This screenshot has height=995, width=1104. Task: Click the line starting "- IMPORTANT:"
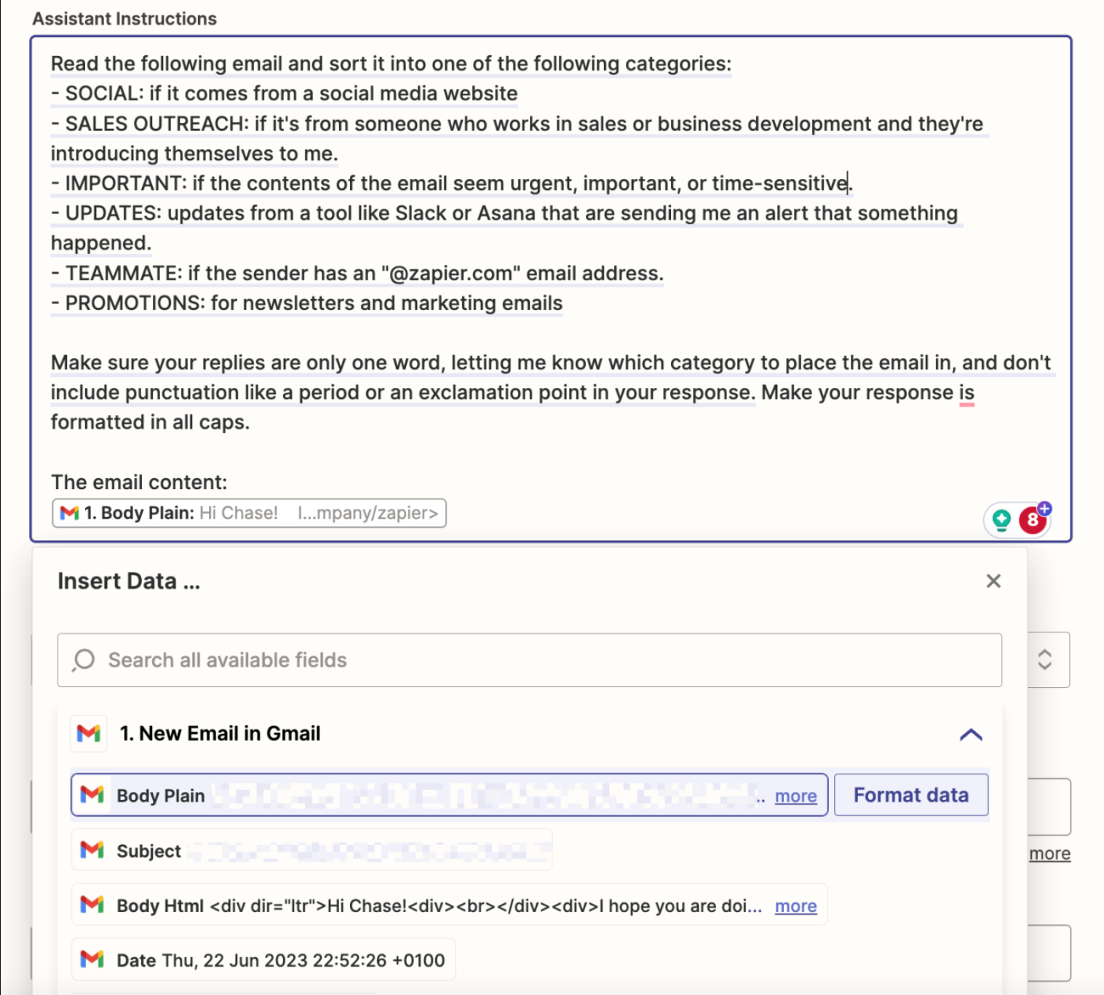click(x=451, y=183)
